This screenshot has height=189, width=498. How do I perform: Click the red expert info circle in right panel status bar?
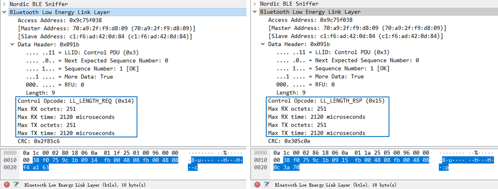(257, 185)
